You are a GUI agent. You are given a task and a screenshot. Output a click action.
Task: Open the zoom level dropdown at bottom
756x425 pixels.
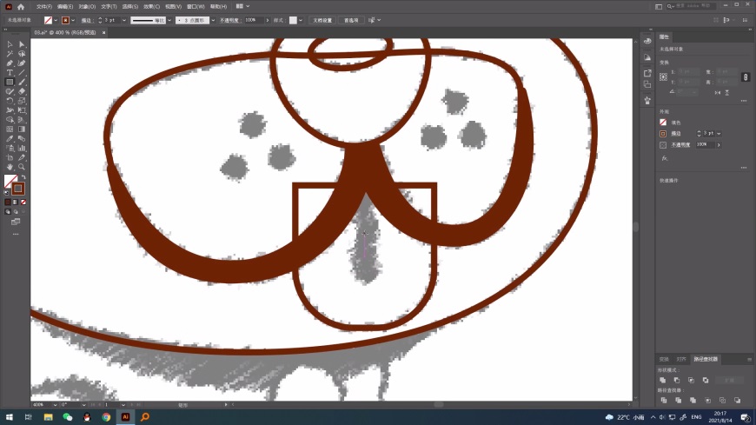(x=55, y=405)
